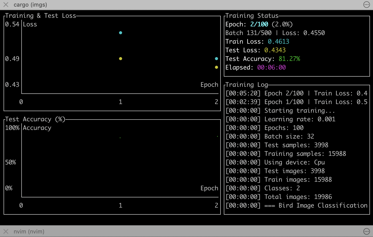Click the Train Loss value 0.4613
This screenshot has width=373, height=237.
[278, 42]
